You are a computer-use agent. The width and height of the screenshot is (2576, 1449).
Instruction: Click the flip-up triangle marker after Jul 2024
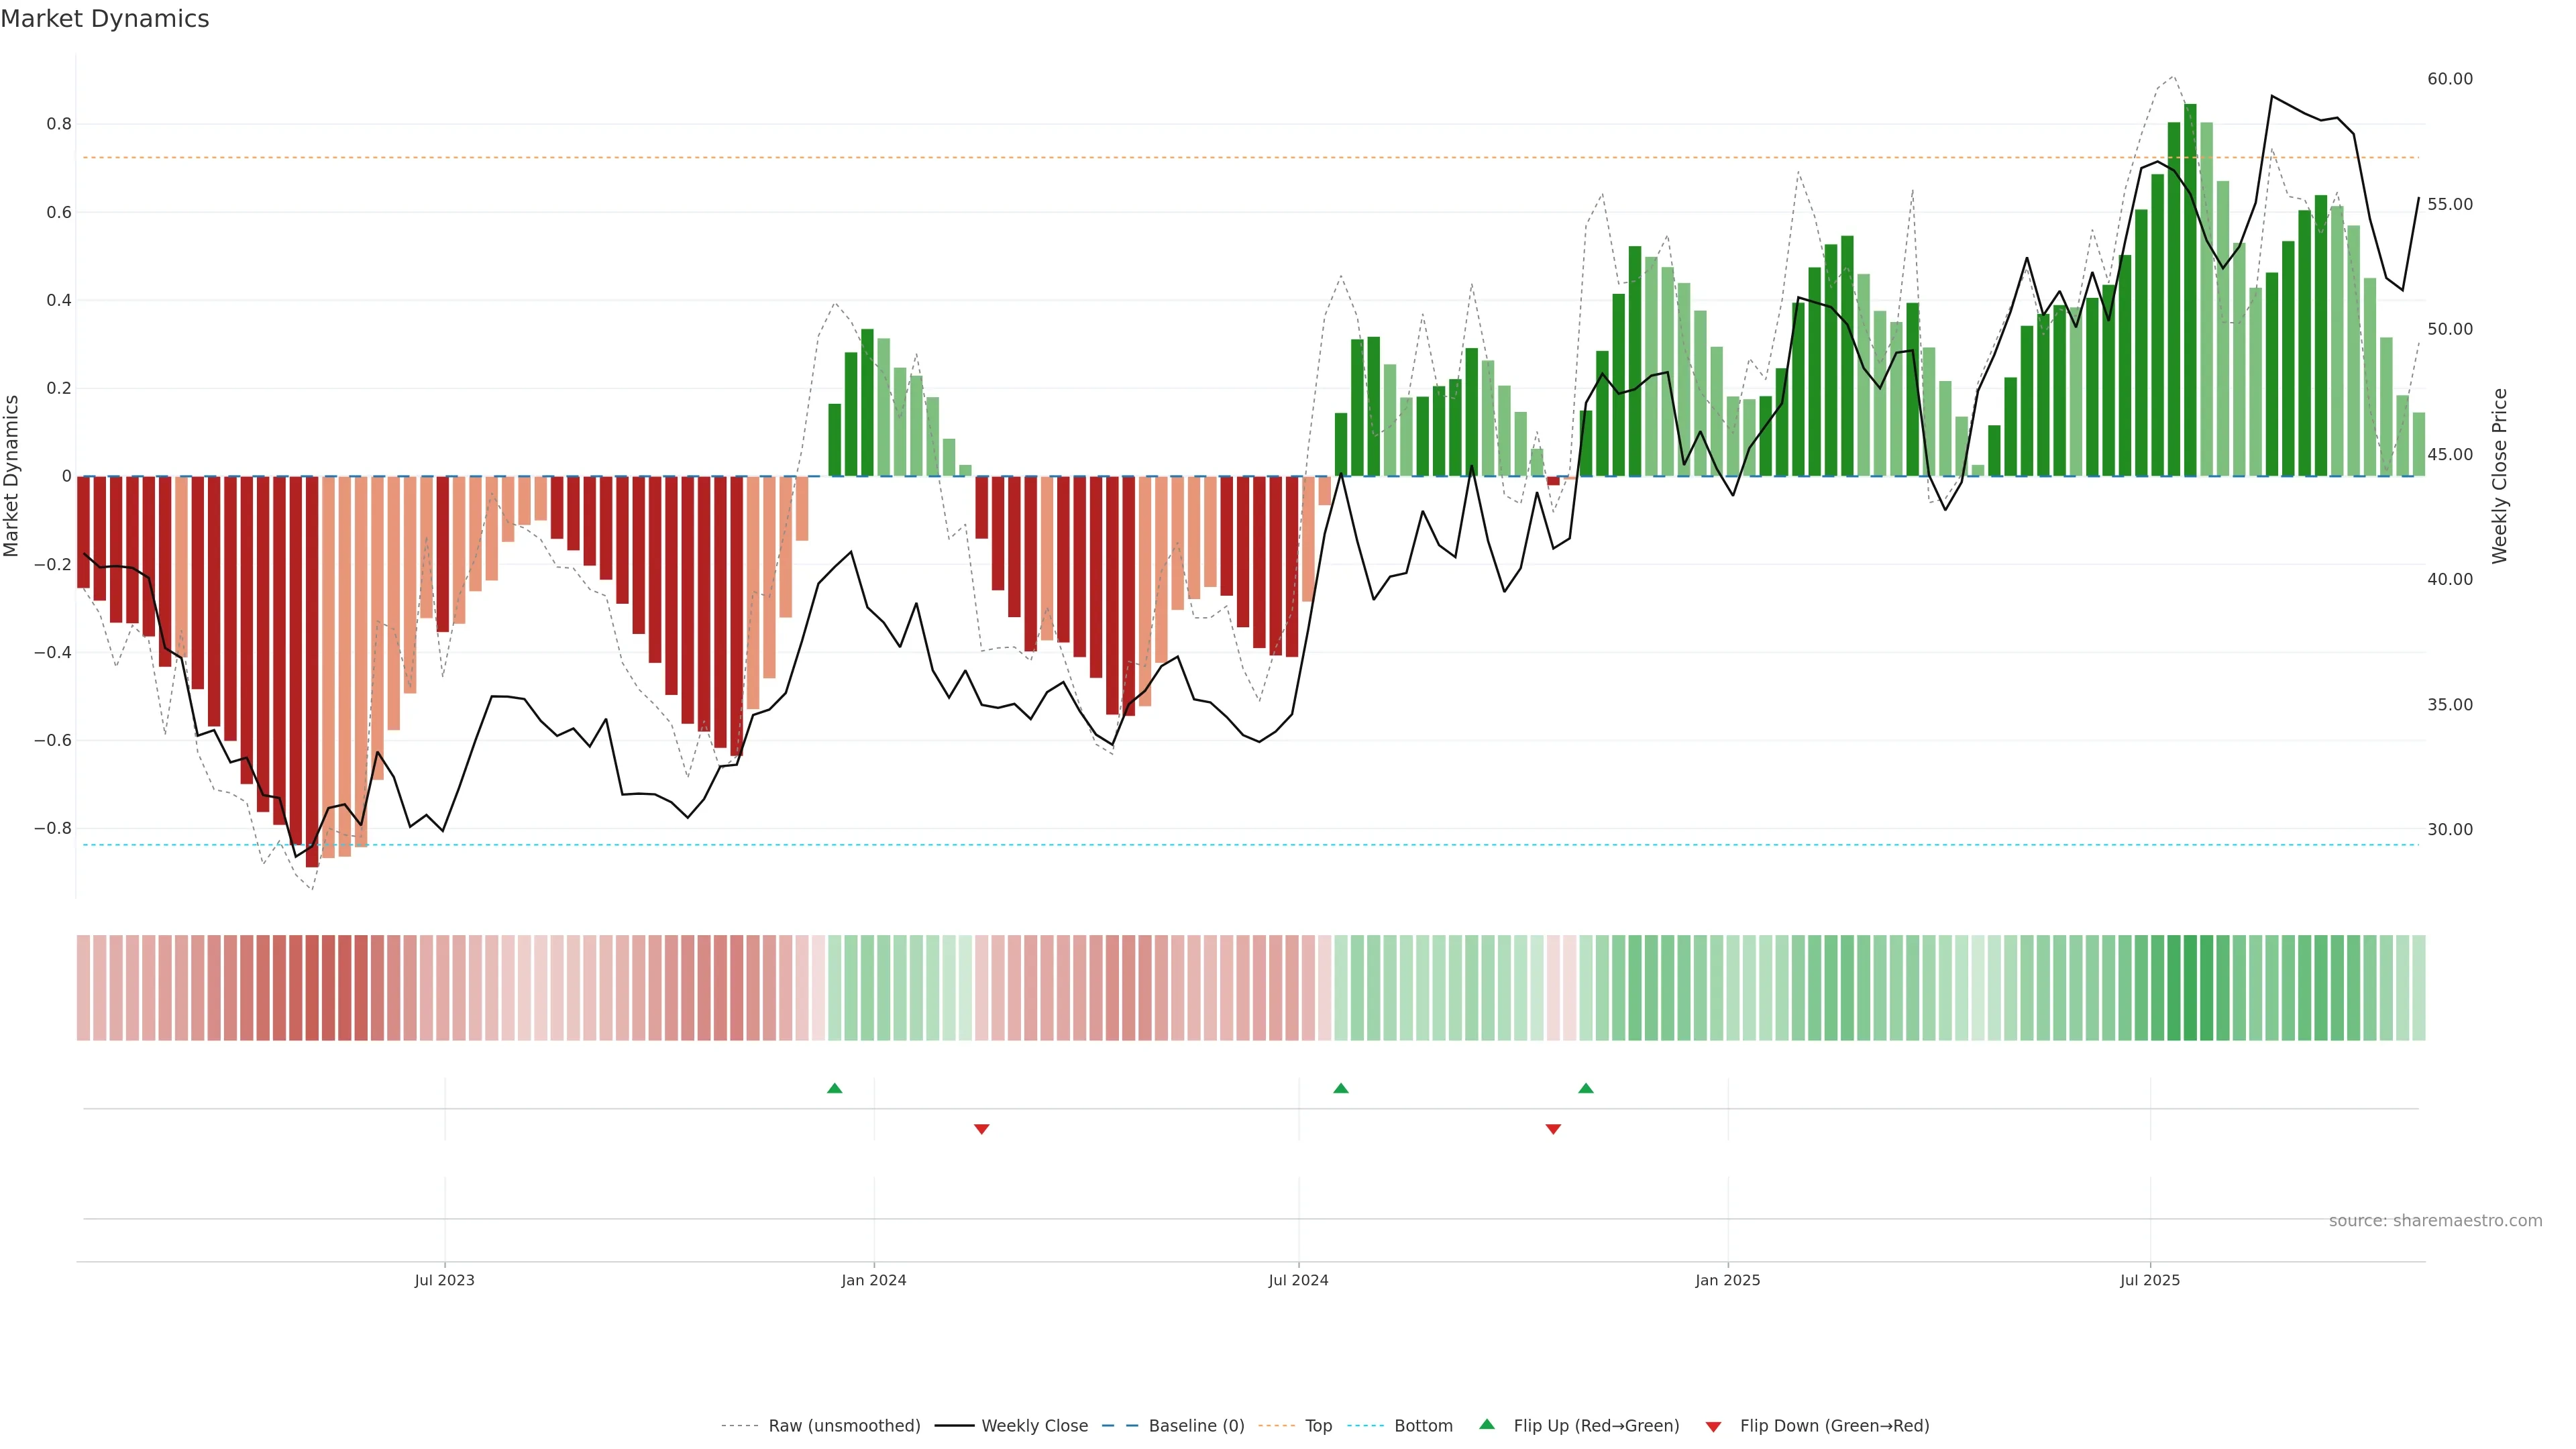click(x=1340, y=1088)
